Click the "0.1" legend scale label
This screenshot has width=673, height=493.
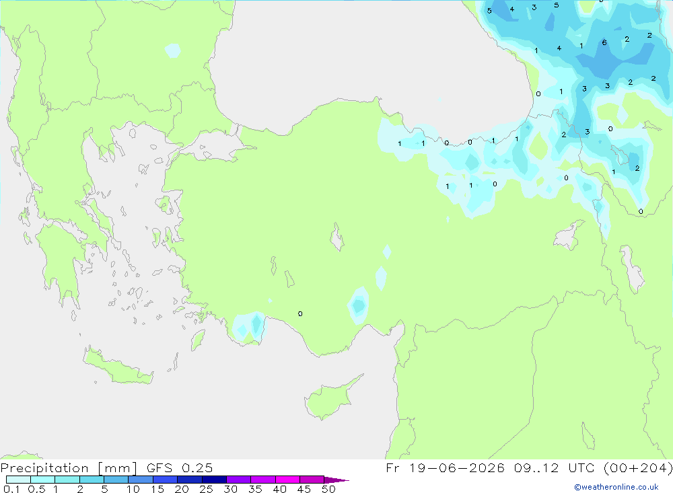tap(11, 489)
